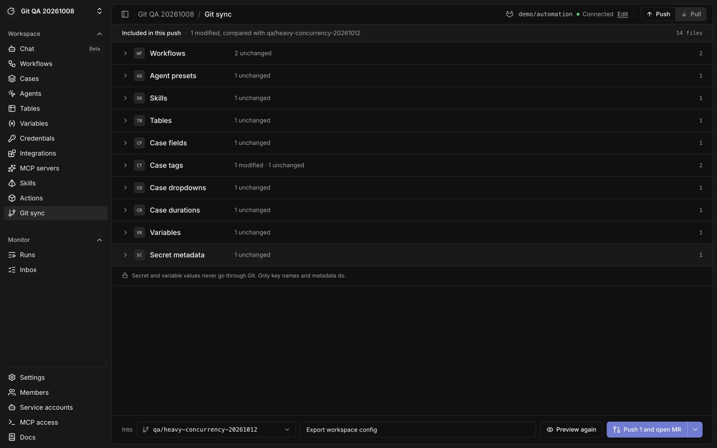Click the Preview again button

[x=571, y=430]
